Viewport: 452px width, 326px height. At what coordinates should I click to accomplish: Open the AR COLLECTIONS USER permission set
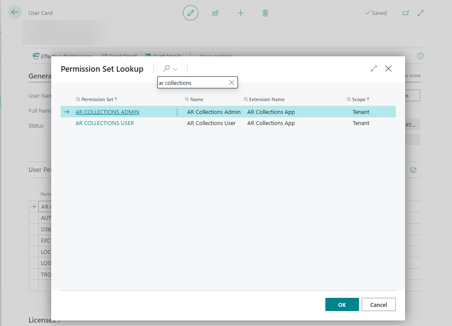tap(104, 123)
